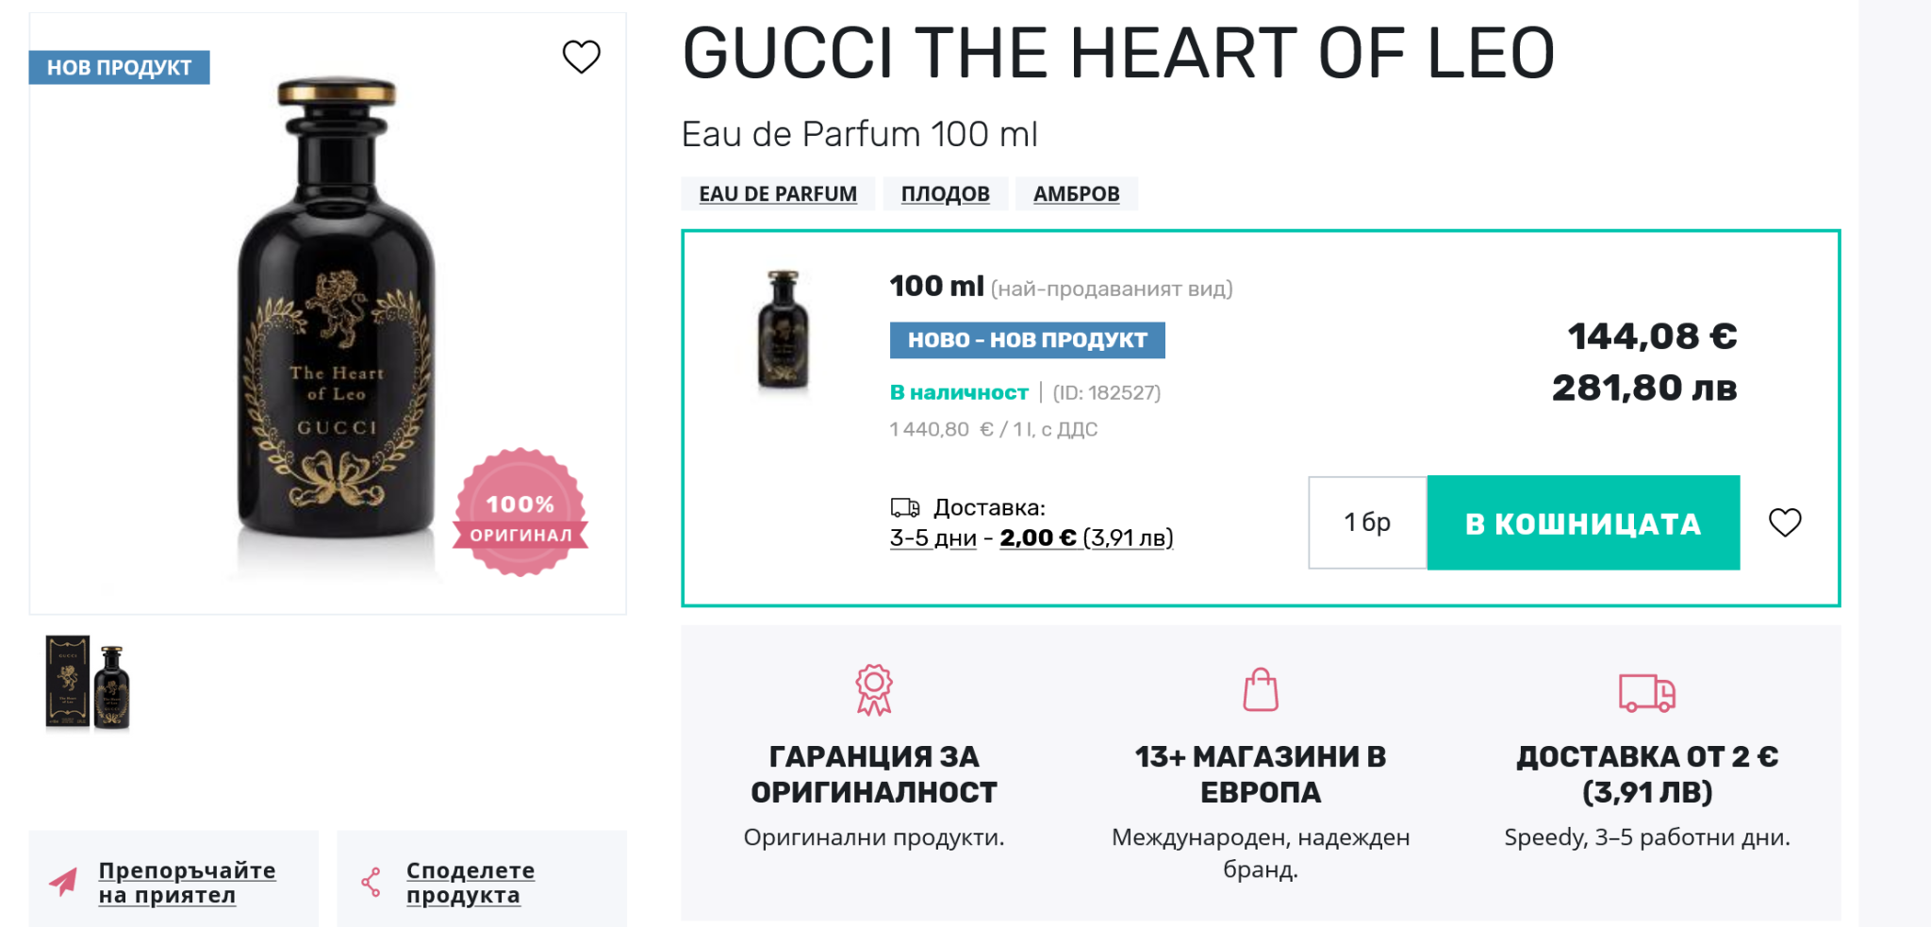Open the quantity selector showing 1 бр
Viewport: 1931px width, 927px height.
[1367, 522]
